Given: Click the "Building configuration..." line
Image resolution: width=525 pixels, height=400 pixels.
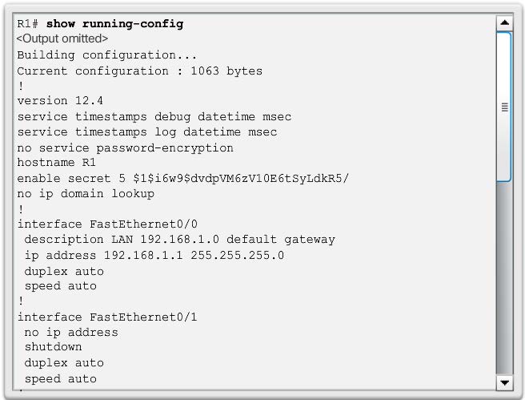Looking at the screenshot, I should (x=107, y=55).
